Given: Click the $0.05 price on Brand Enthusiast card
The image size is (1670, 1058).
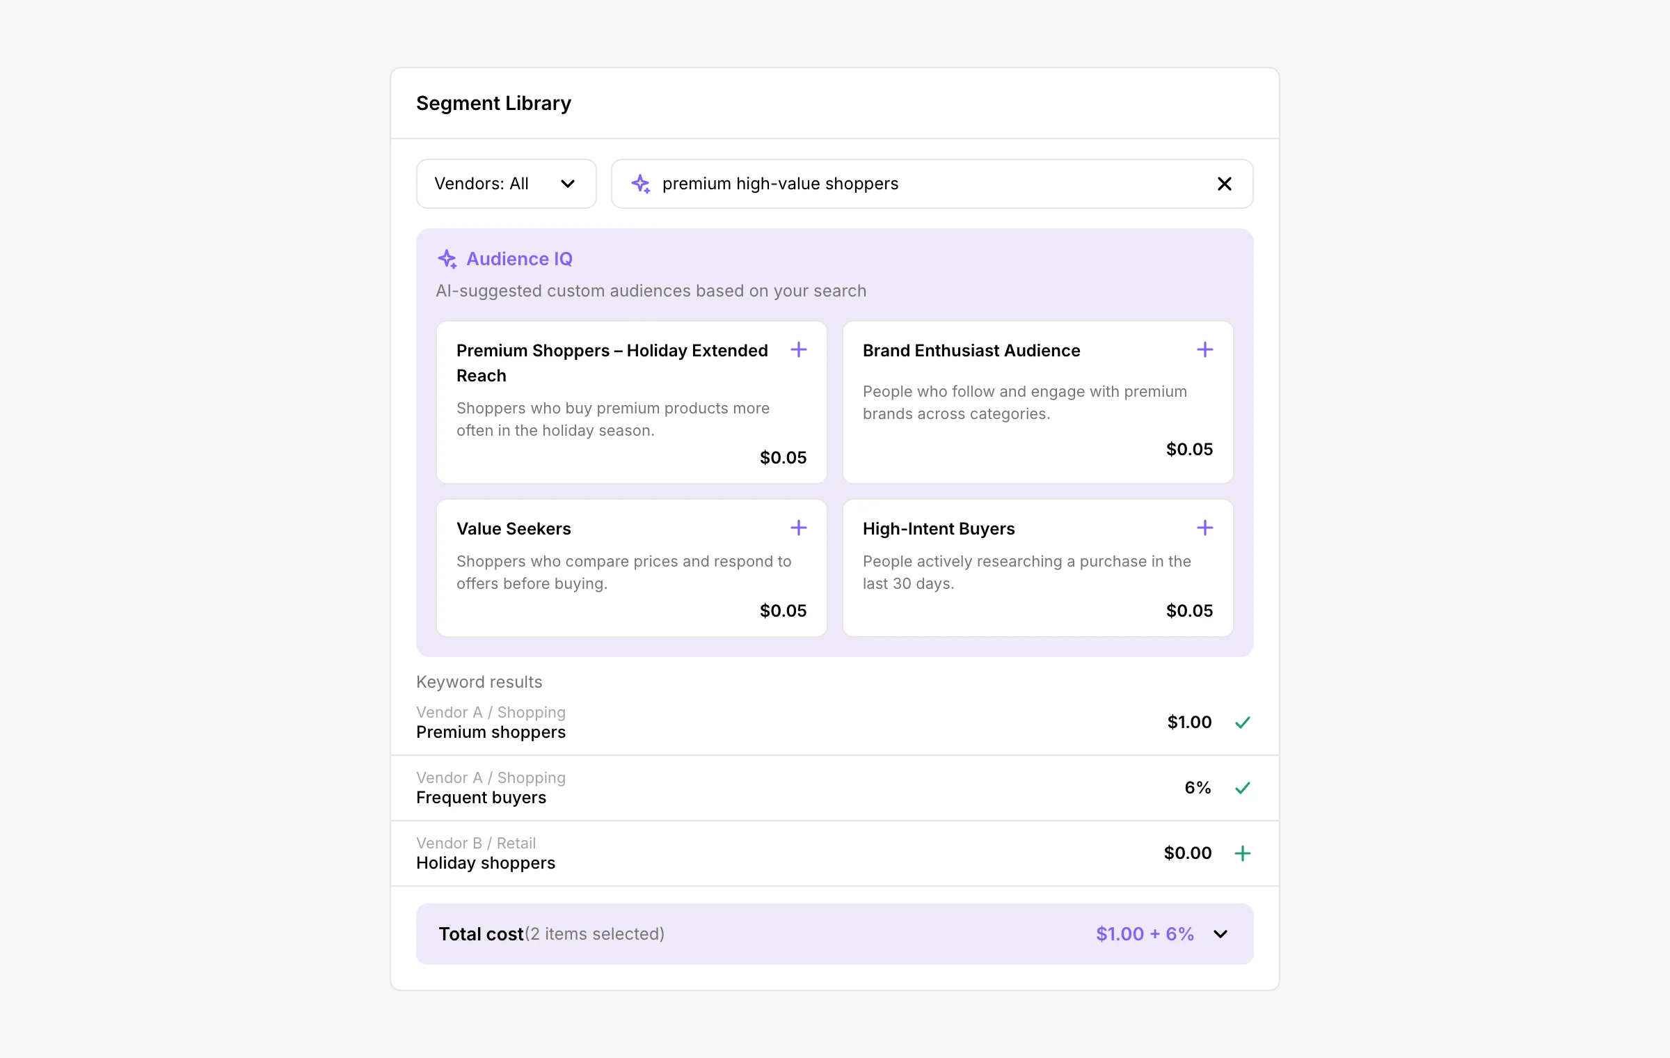Looking at the screenshot, I should [1189, 450].
